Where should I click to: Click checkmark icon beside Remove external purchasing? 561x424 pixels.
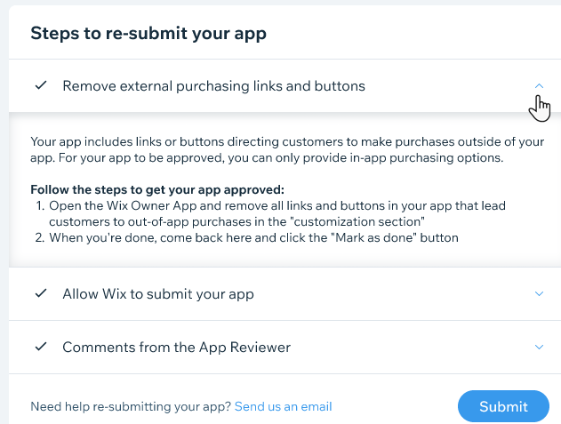pos(41,85)
